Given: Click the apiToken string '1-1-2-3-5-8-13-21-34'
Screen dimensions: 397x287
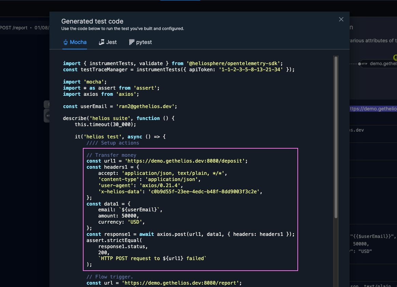Looking at the screenshot, I should pos(251,70).
